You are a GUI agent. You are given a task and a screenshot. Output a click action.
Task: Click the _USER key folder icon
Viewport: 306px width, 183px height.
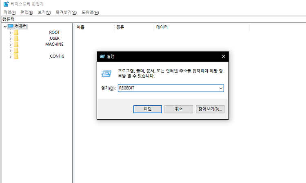16,38
